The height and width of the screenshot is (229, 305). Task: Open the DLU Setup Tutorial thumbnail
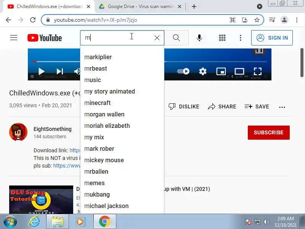click(41, 200)
